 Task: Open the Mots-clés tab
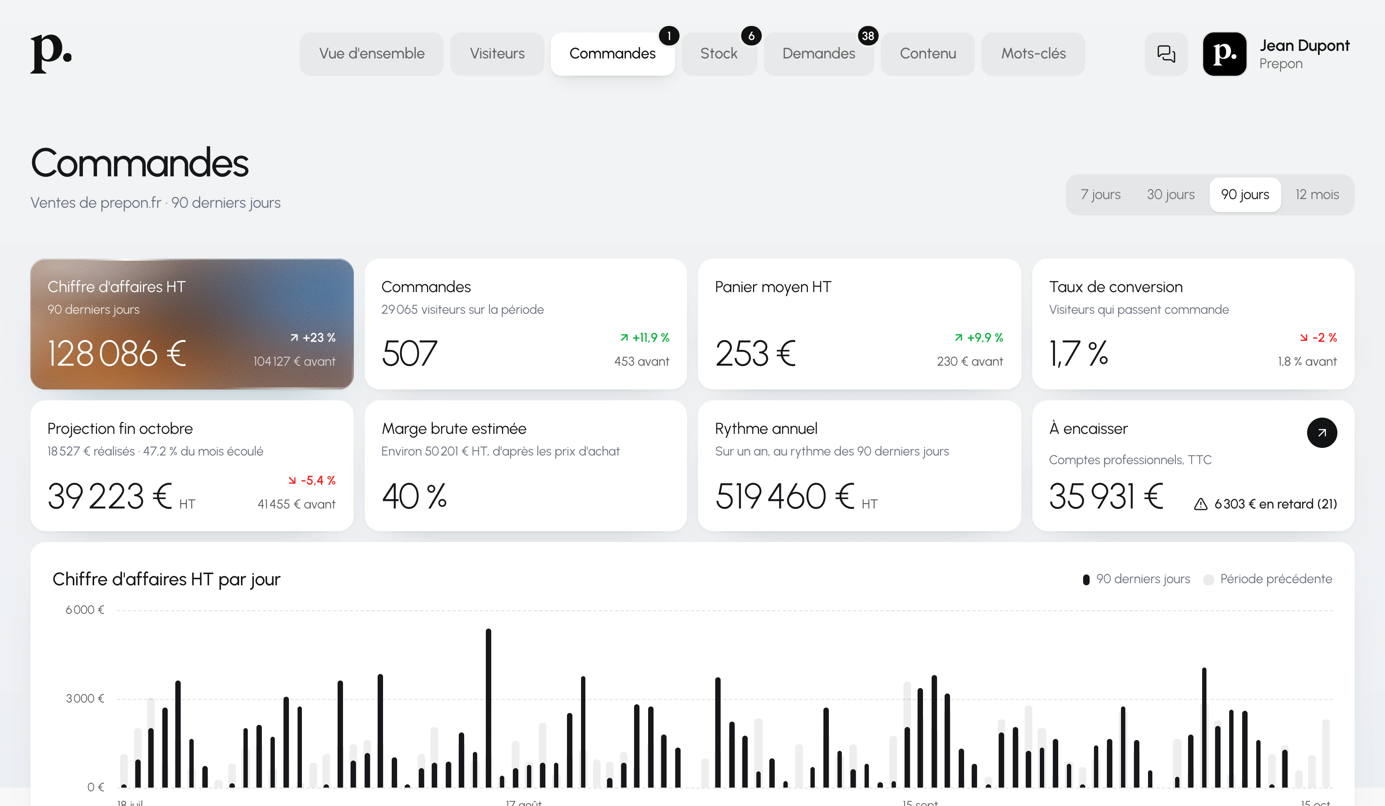click(x=1033, y=54)
